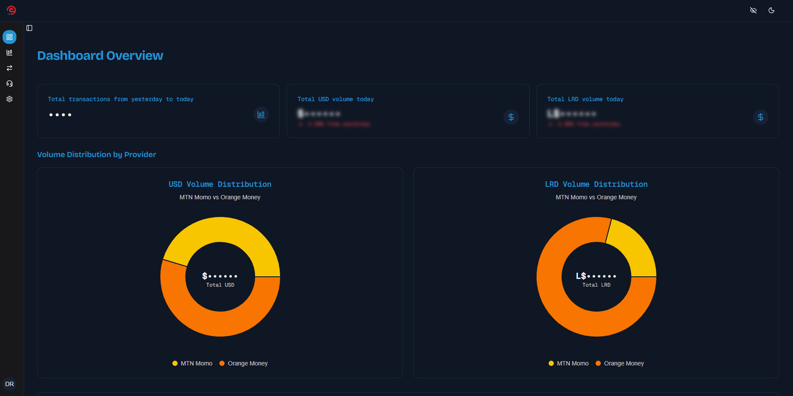The height and width of the screenshot is (396, 793).
Task: Click the app logo in the top-left corner
Action: click(x=11, y=10)
